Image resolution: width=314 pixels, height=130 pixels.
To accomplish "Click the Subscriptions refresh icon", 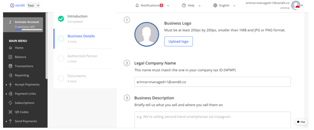I will [10, 103].
